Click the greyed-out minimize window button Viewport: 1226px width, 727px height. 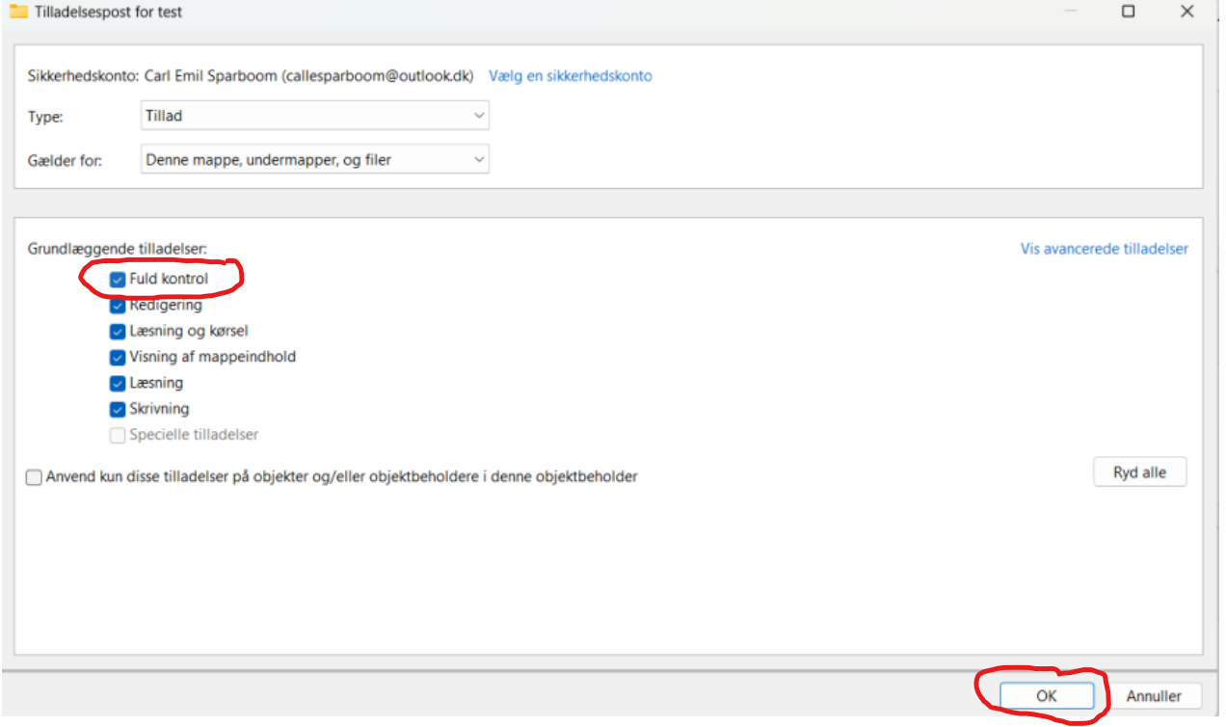point(1069,12)
